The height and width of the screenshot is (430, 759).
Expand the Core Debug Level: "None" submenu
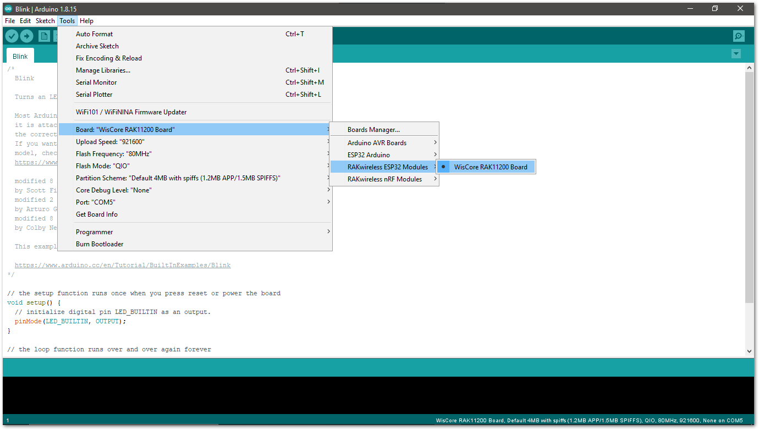195,190
